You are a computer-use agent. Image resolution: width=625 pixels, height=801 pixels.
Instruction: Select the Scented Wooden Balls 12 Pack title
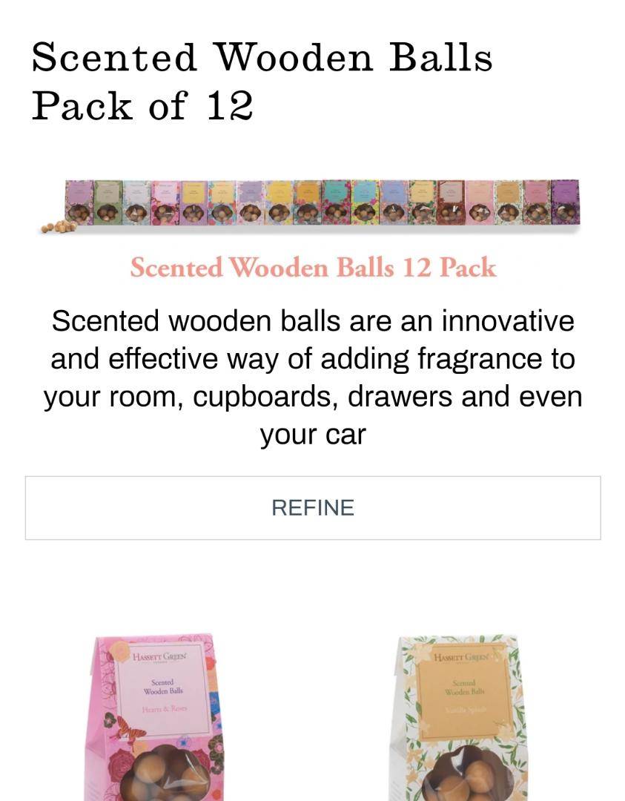tap(313, 267)
